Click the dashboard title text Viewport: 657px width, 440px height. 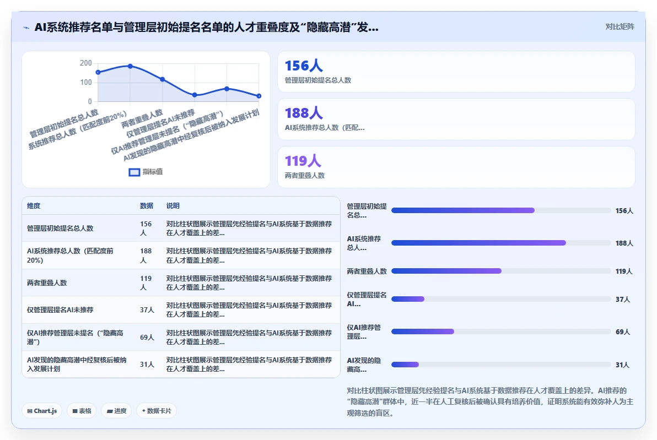point(206,27)
